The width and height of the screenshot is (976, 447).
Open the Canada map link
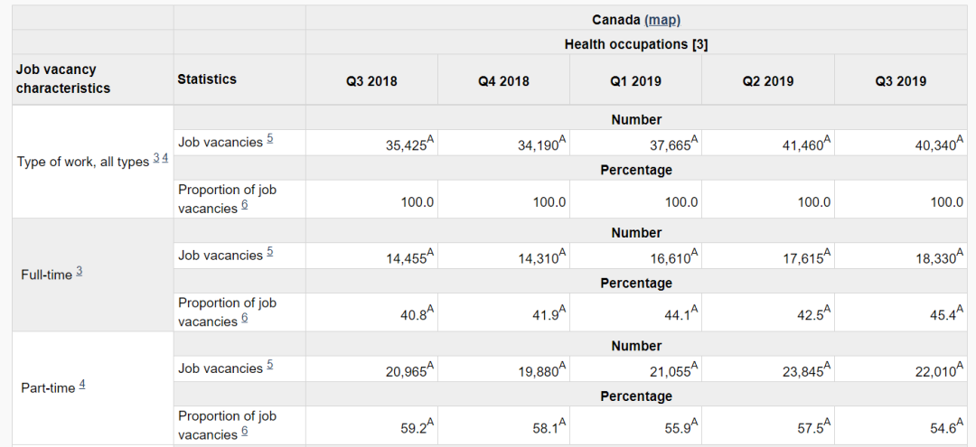point(662,20)
